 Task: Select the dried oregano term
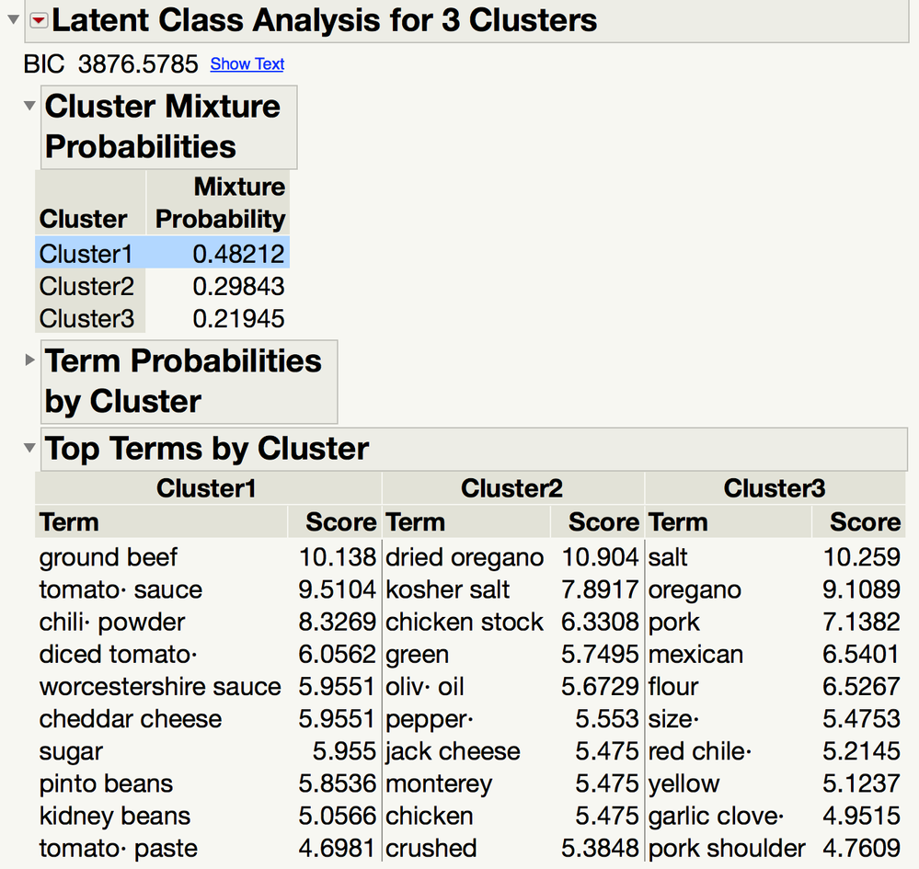pyautogui.click(x=465, y=556)
